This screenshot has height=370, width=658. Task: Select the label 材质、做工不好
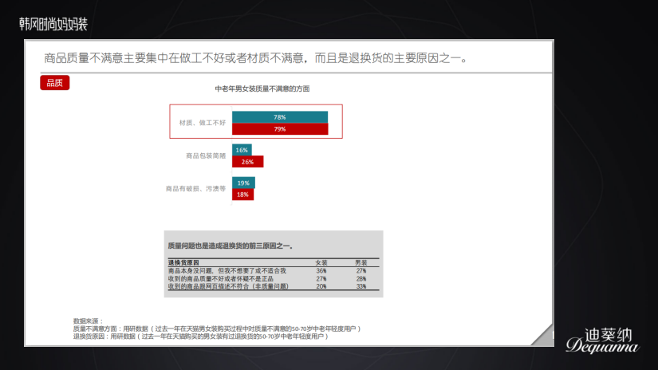pos(203,123)
